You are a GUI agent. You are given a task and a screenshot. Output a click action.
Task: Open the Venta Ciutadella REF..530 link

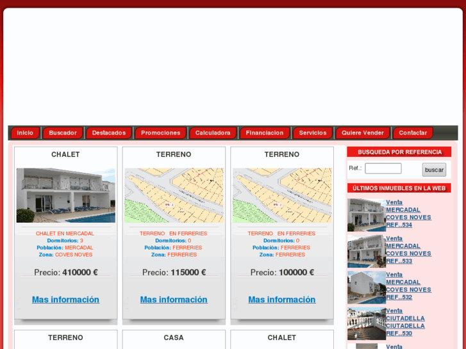[405, 322]
